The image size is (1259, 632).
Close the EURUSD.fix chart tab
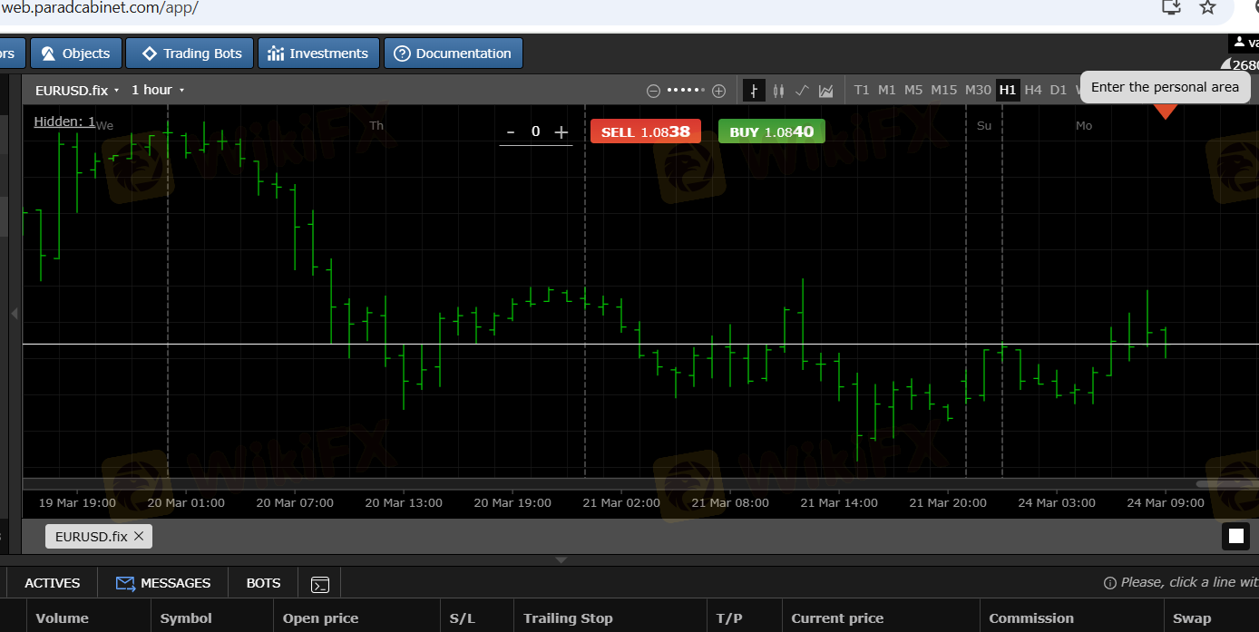click(x=139, y=536)
